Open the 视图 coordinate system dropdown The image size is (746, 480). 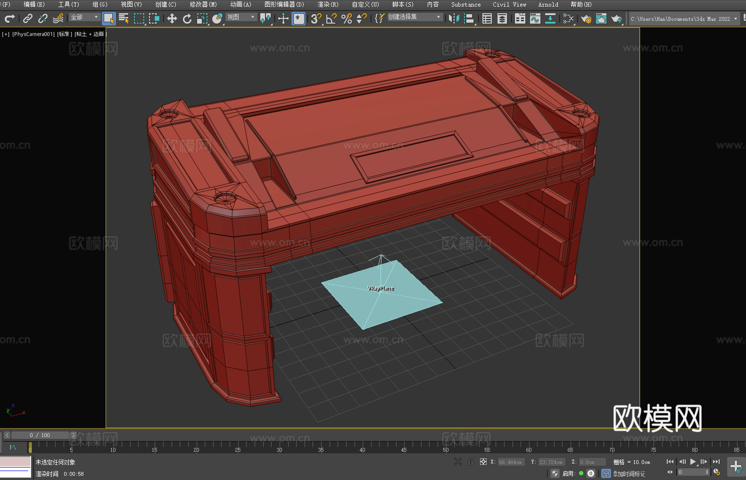point(241,17)
